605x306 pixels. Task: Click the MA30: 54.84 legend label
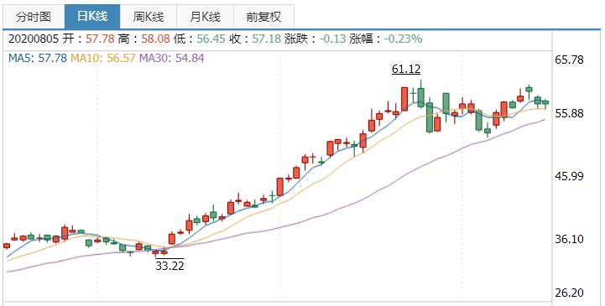tap(172, 58)
